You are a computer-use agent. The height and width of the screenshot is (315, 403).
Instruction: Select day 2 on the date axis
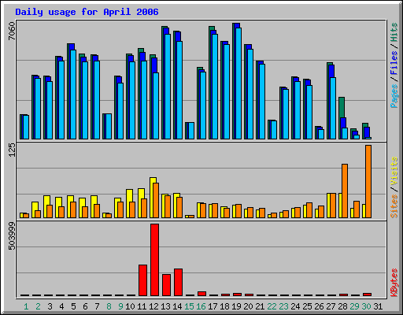click(x=38, y=306)
